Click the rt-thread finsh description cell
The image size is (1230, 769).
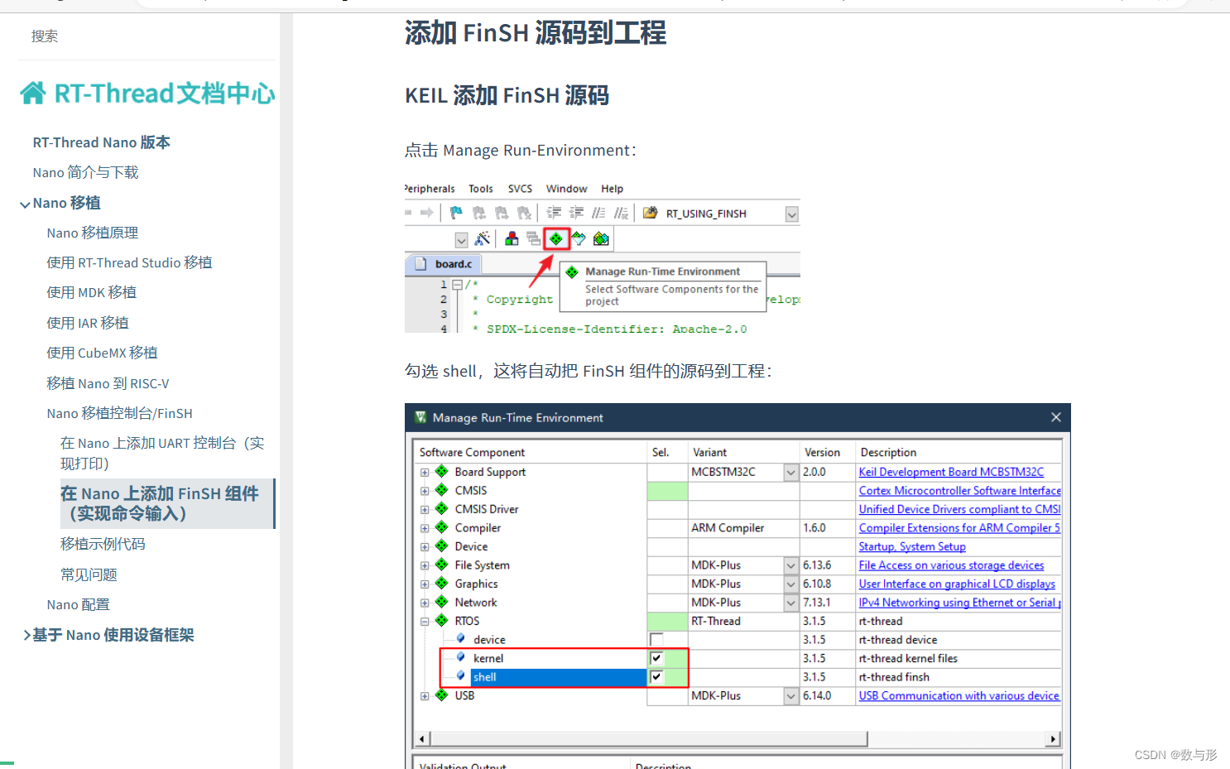959,677
